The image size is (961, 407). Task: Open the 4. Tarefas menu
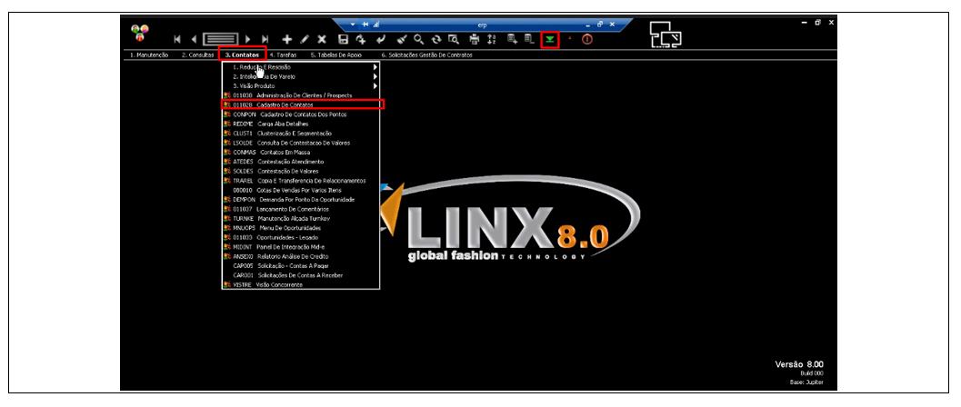[283, 55]
